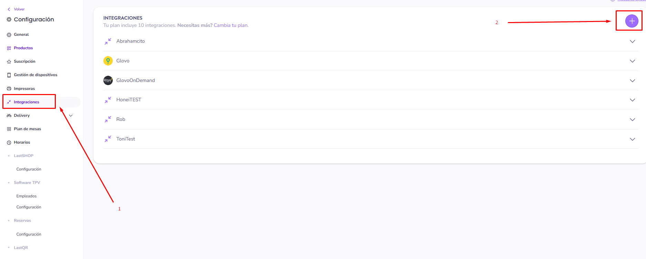Open the General settings section
Screen dimensions: 646x259
[x=21, y=34]
